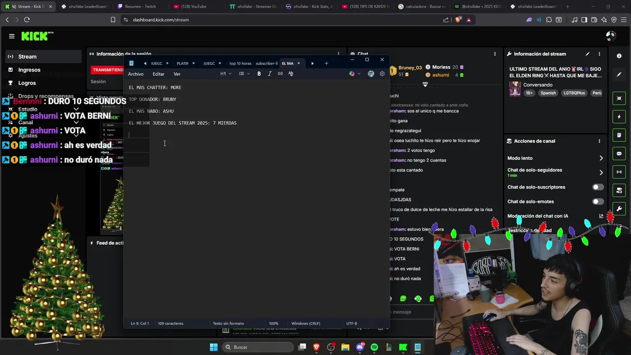Click the broadcast signal sidebar icon
This screenshot has width=631, height=355.
point(619,172)
